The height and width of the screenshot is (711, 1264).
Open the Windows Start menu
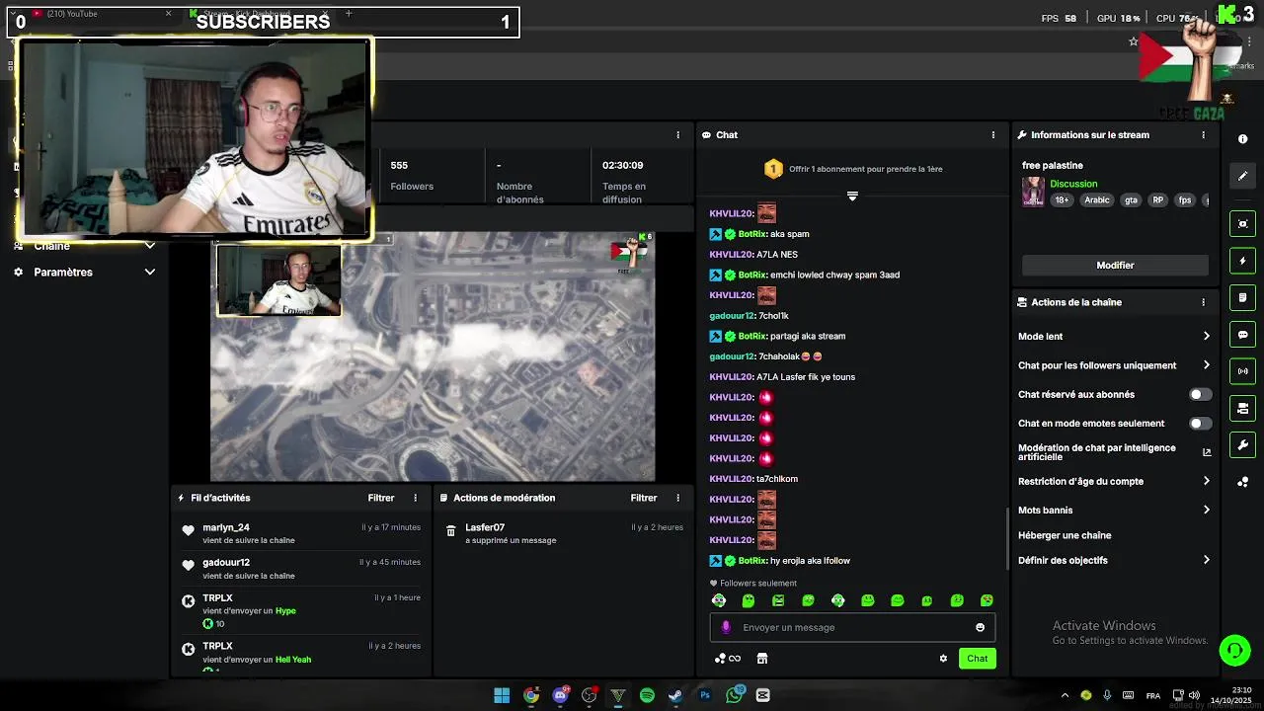pos(502,695)
